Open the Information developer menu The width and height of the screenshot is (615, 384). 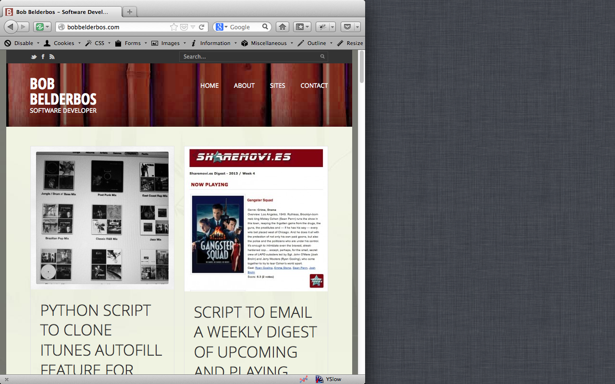(214, 43)
